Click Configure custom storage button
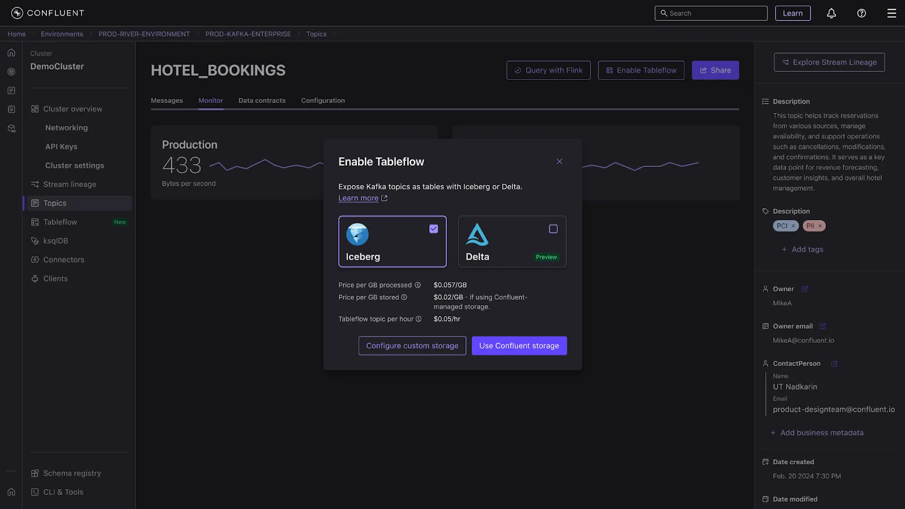 pos(412,346)
